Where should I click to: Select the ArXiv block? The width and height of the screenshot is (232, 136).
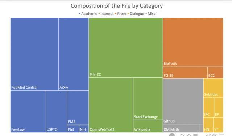pos(74,54)
